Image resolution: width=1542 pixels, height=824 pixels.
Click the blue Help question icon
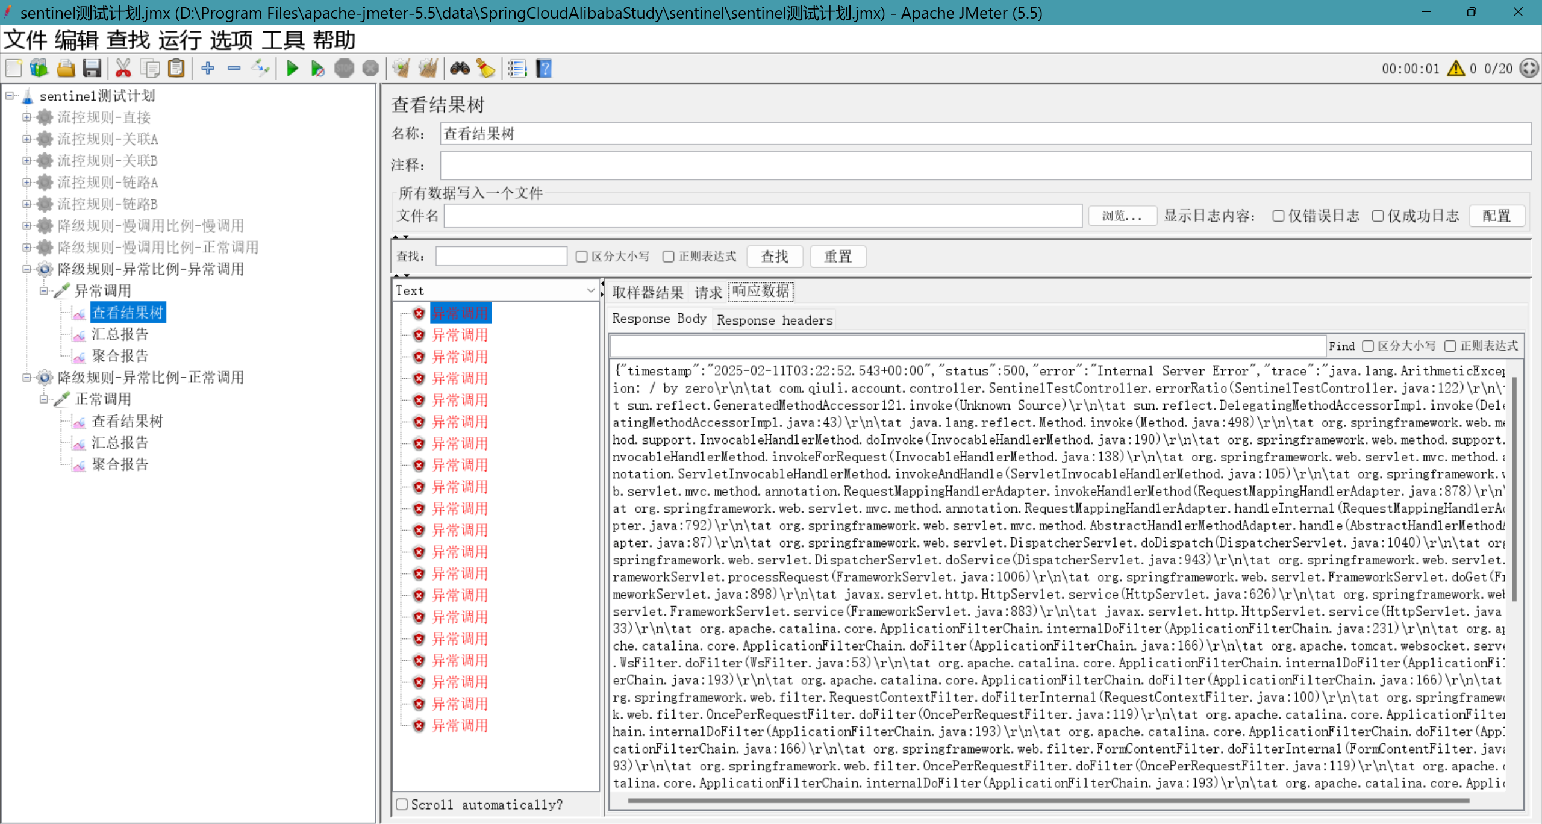tap(544, 69)
